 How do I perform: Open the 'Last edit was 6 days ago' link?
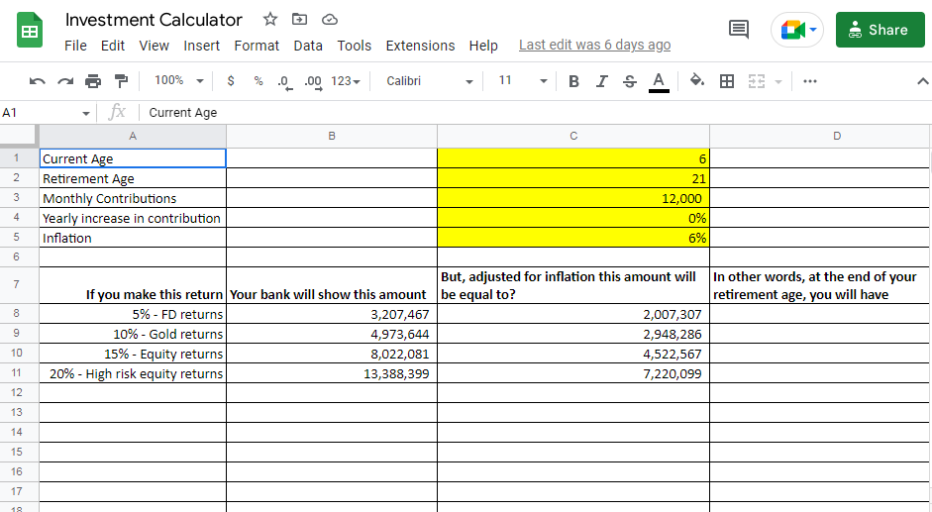[594, 46]
